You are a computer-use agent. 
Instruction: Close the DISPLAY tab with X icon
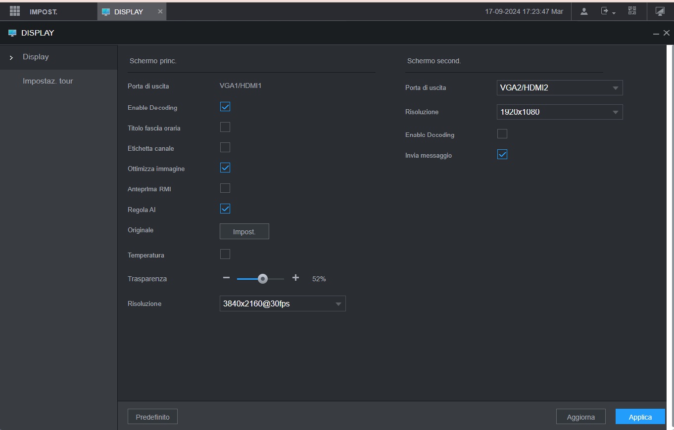160,11
